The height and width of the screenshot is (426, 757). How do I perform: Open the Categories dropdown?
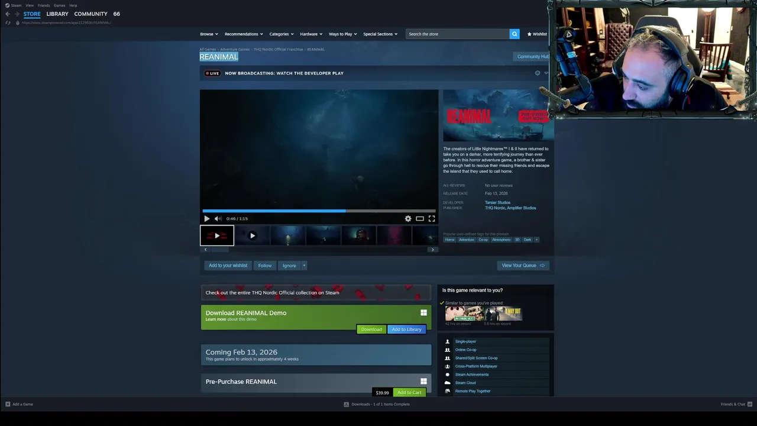(282, 34)
